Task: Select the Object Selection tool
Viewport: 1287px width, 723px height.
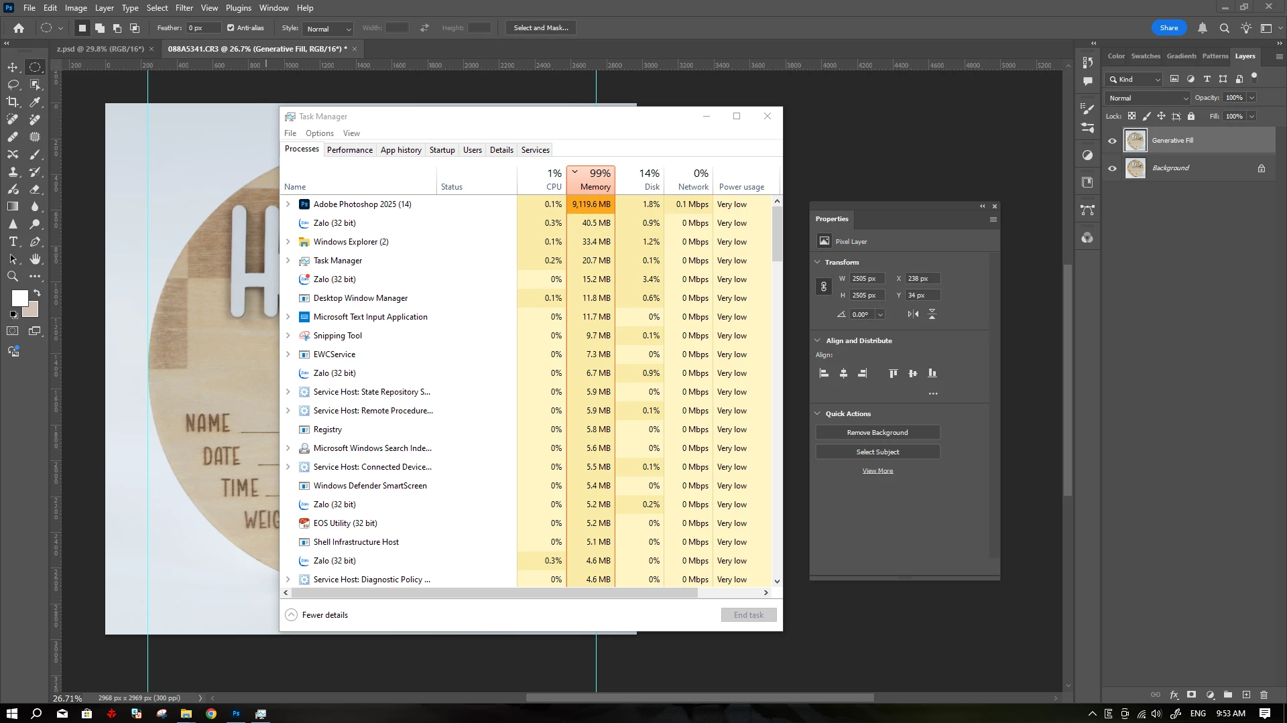Action: point(36,84)
